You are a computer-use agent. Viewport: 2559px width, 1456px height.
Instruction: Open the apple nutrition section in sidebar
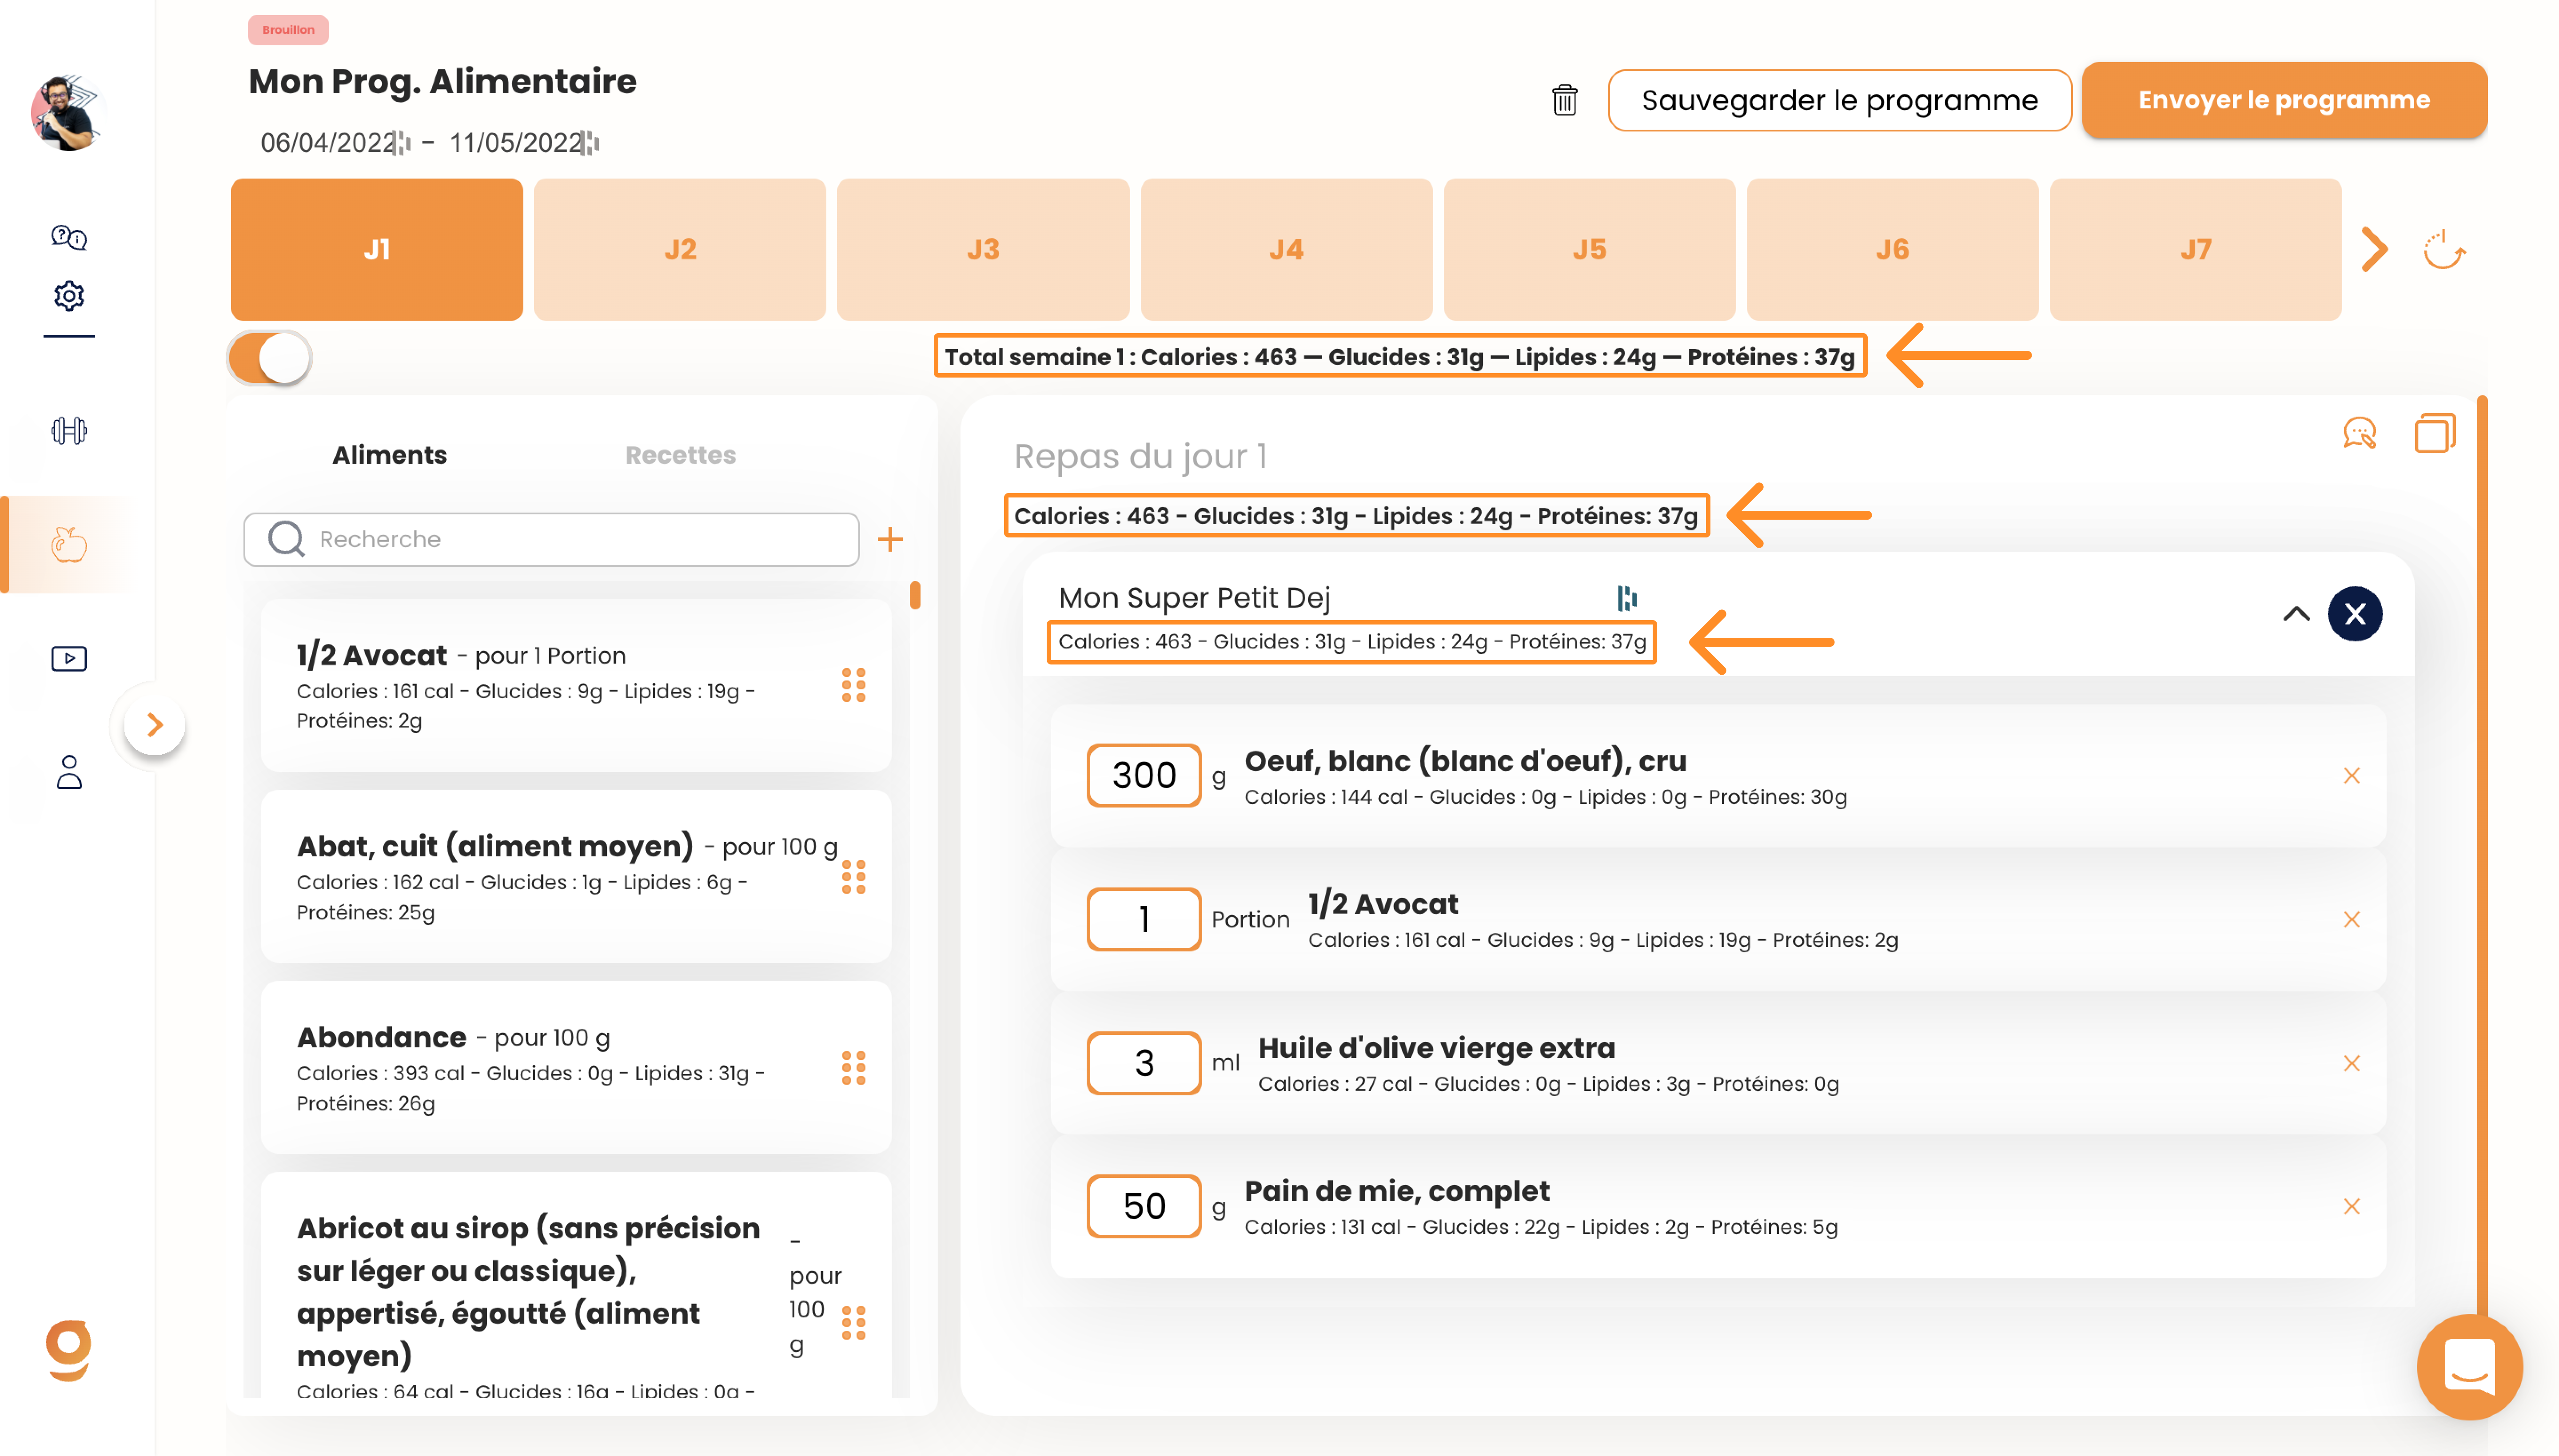coord(69,544)
